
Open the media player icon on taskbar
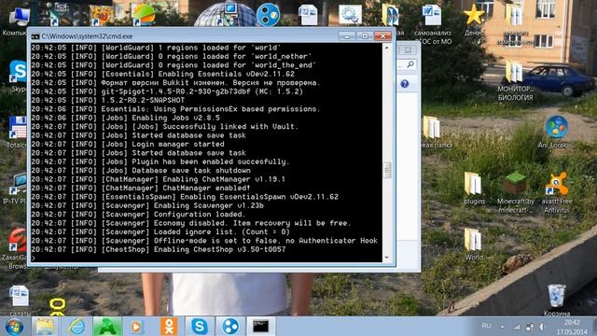137,327
